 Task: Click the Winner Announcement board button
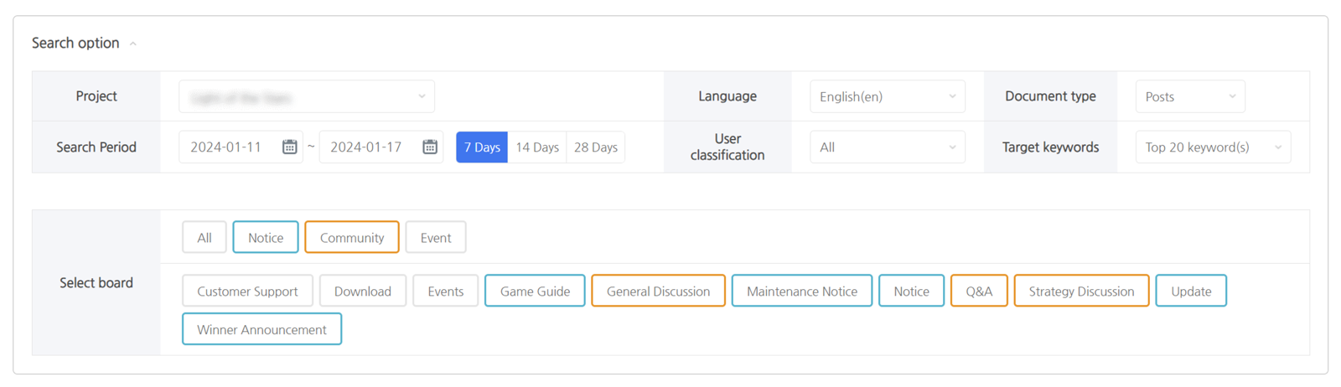[261, 330]
